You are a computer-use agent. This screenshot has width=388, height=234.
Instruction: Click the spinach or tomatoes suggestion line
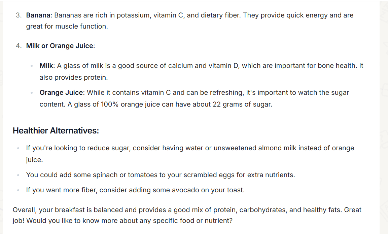[x=161, y=175]
